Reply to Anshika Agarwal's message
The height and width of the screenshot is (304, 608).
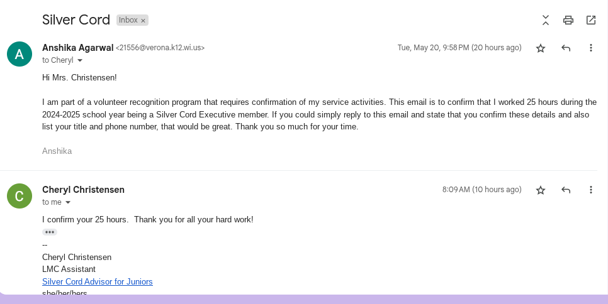pos(566,48)
